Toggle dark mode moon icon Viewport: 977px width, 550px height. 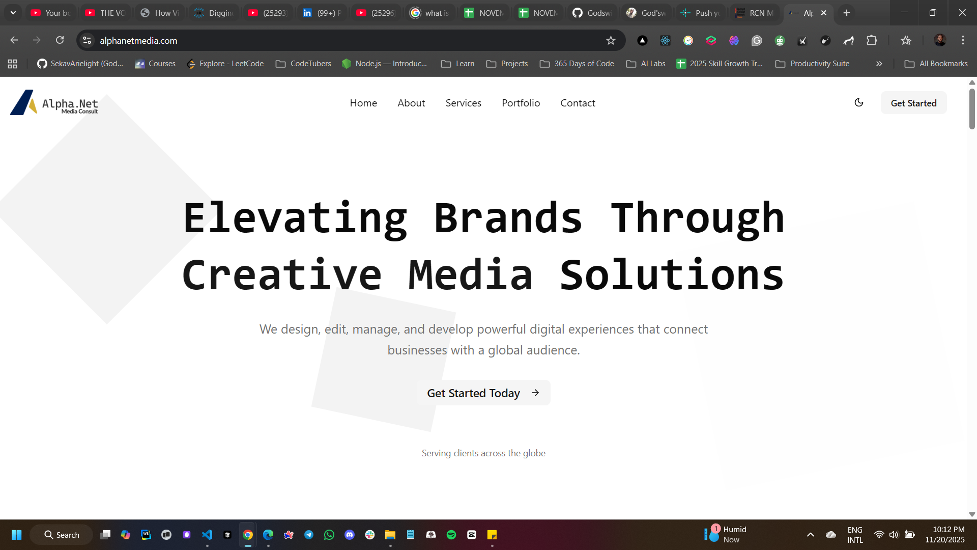coord(859,102)
